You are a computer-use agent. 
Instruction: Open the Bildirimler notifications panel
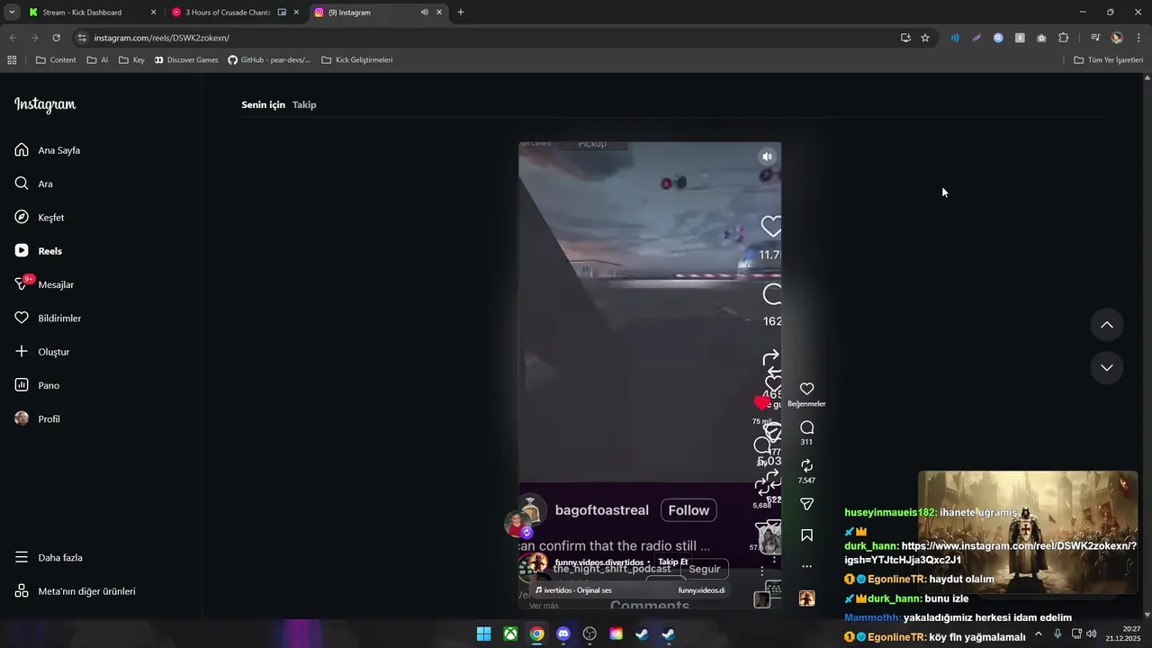pyautogui.click(x=48, y=319)
